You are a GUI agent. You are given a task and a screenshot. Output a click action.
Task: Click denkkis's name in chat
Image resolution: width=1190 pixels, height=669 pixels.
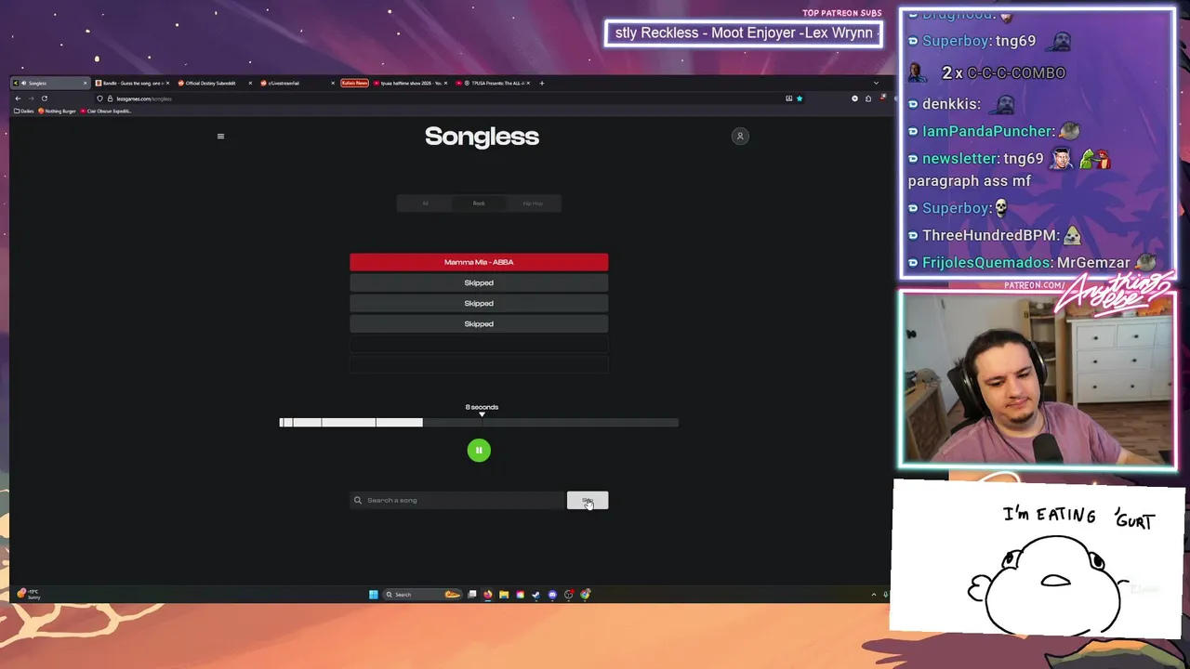[x=950, y=104]
